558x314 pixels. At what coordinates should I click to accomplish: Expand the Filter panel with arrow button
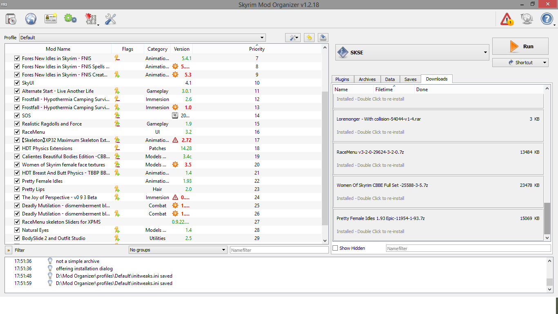(x=9, y=250)
